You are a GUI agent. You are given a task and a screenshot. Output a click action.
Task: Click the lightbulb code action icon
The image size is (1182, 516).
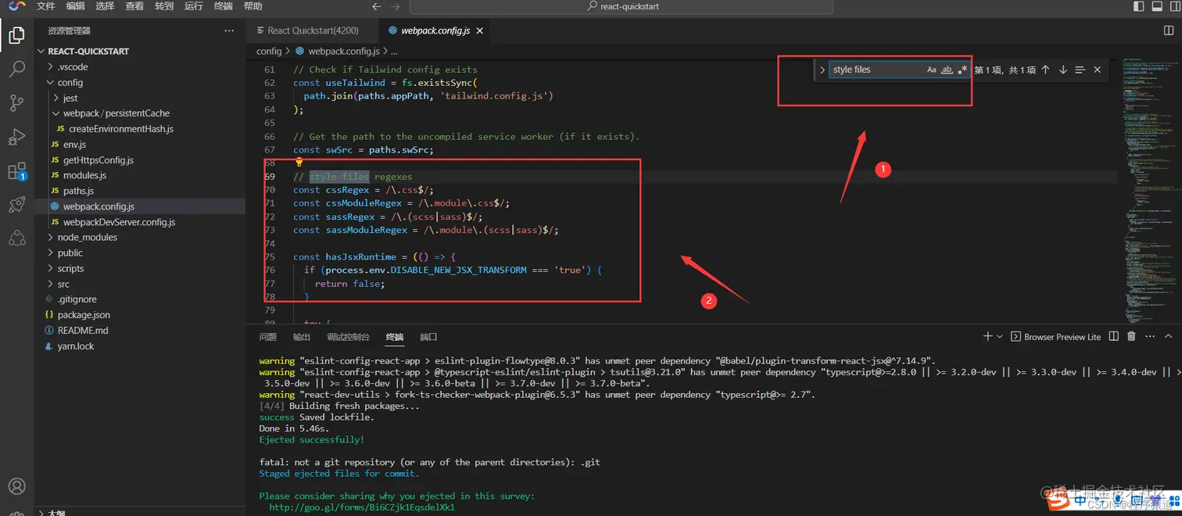299,163
